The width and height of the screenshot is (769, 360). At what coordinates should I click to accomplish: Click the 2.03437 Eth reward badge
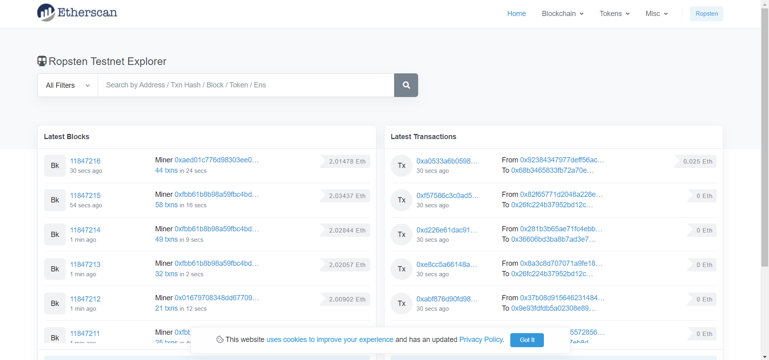(345, 196)
